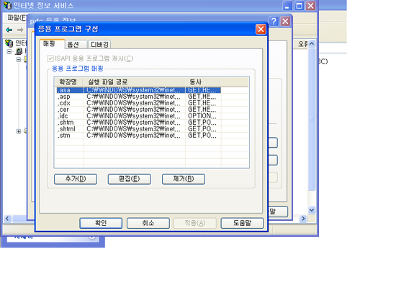Image resolution: width=396 pixels, height=306 pixels.
Task: Select the Internet Information Services root tree icon
Action: 9,43
